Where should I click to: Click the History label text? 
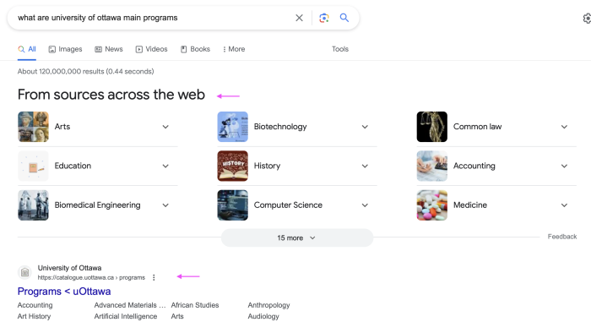click(268, 166)
